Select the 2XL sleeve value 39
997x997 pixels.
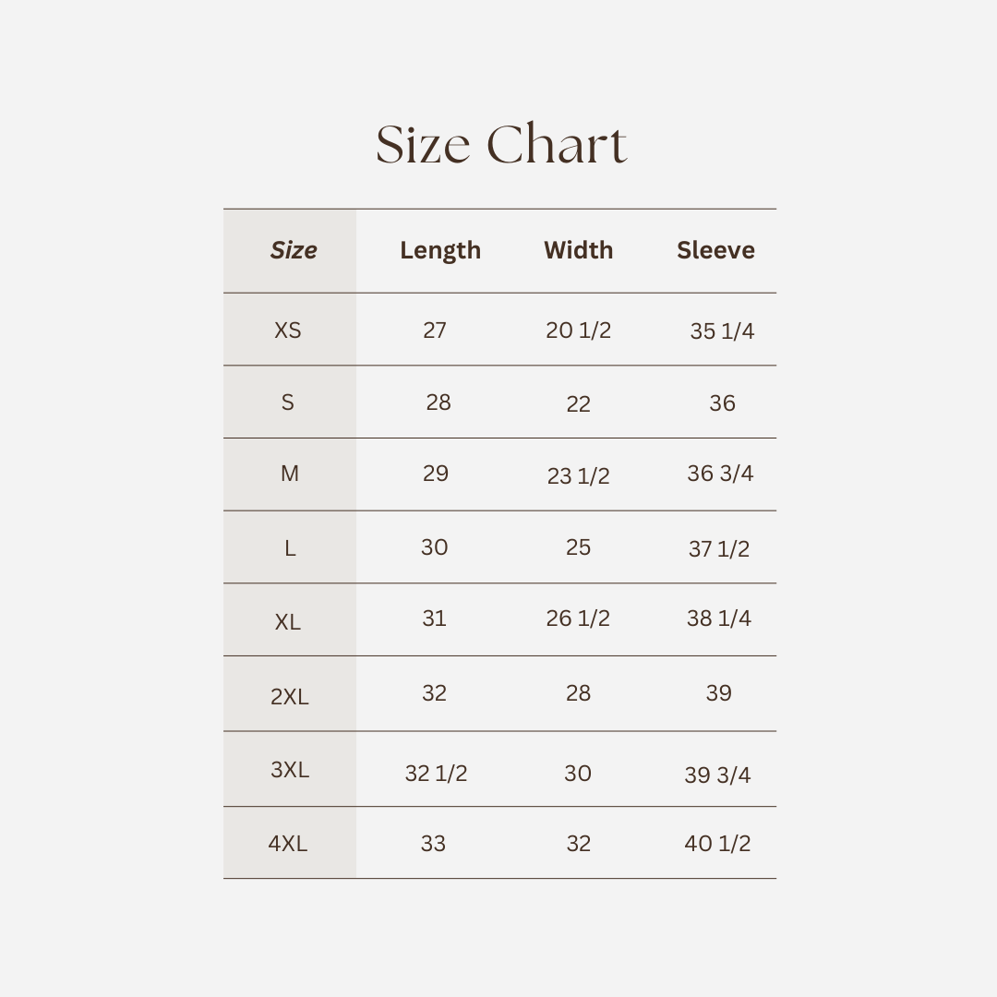(718, 693)
